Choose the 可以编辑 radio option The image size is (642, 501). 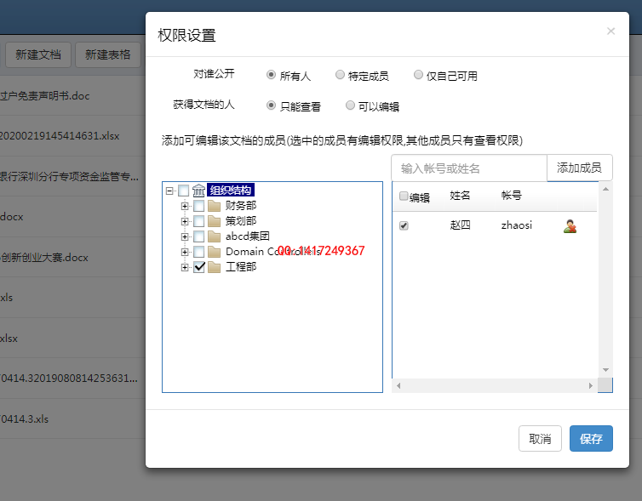coord(351,106)
